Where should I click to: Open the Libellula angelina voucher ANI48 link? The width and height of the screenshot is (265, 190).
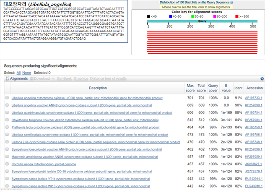tap(82, 105)
